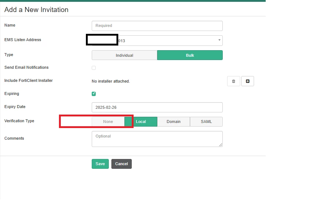Click the 'Verification Type' label
Image resolution: width=313 pixels, height=211 pixels.
coord(19,121)
